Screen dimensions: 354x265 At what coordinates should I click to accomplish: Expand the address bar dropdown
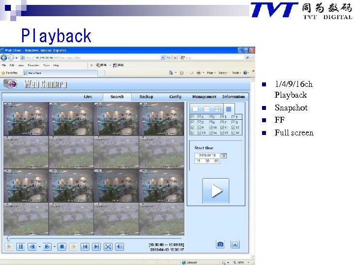click(x=163, y=58)
